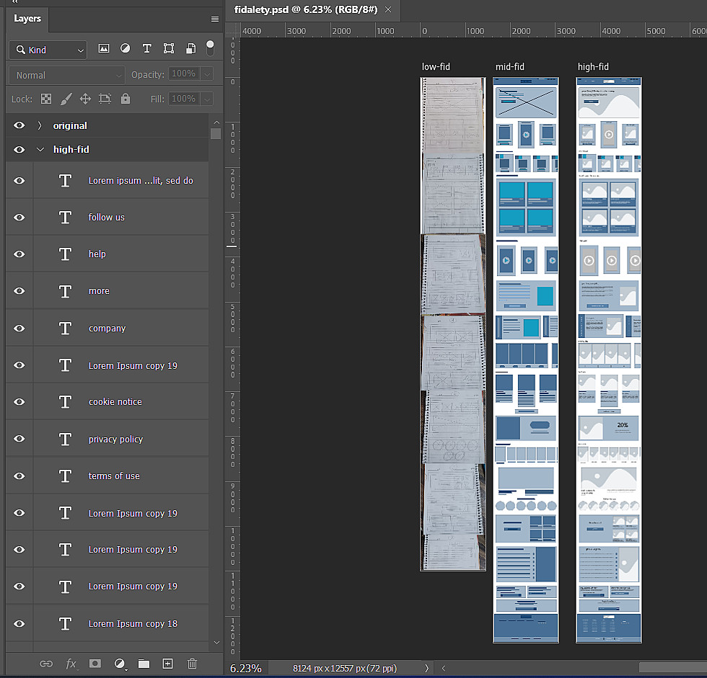Screen dimensions: 707x678
Task: Click the lock transparent pixels icon
Action: click(46, 99)
